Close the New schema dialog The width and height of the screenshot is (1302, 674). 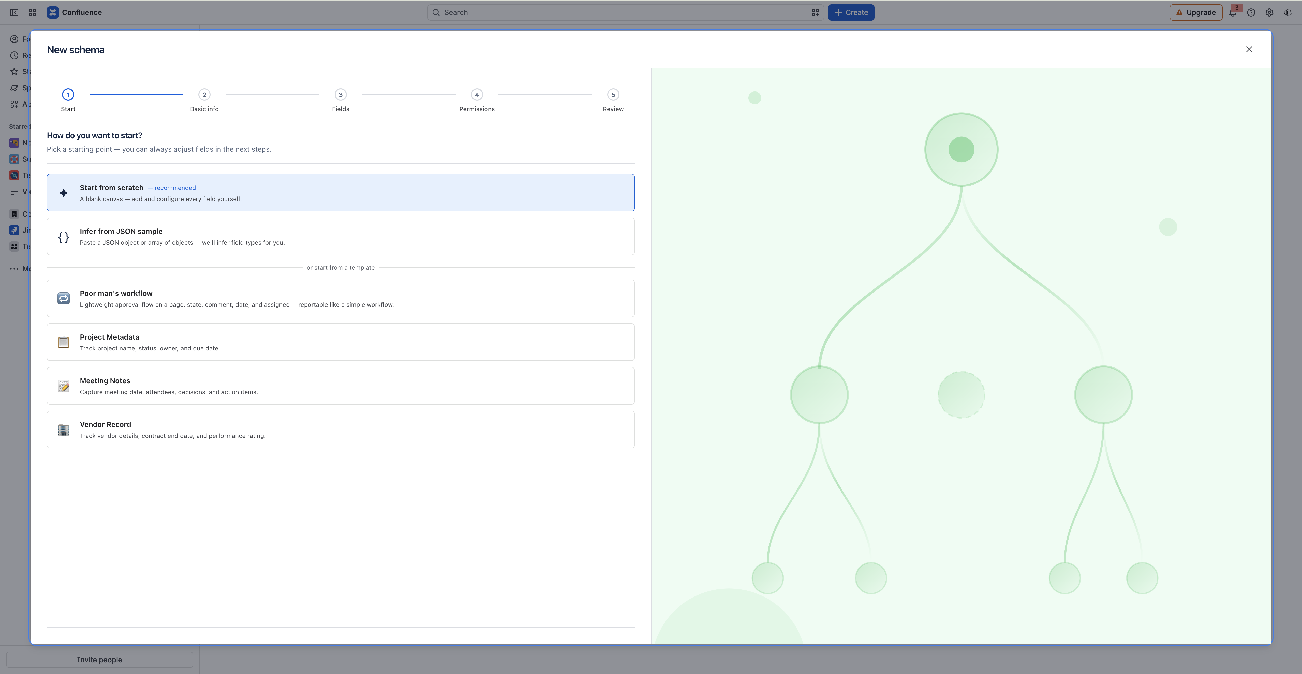pos(1249,50)
